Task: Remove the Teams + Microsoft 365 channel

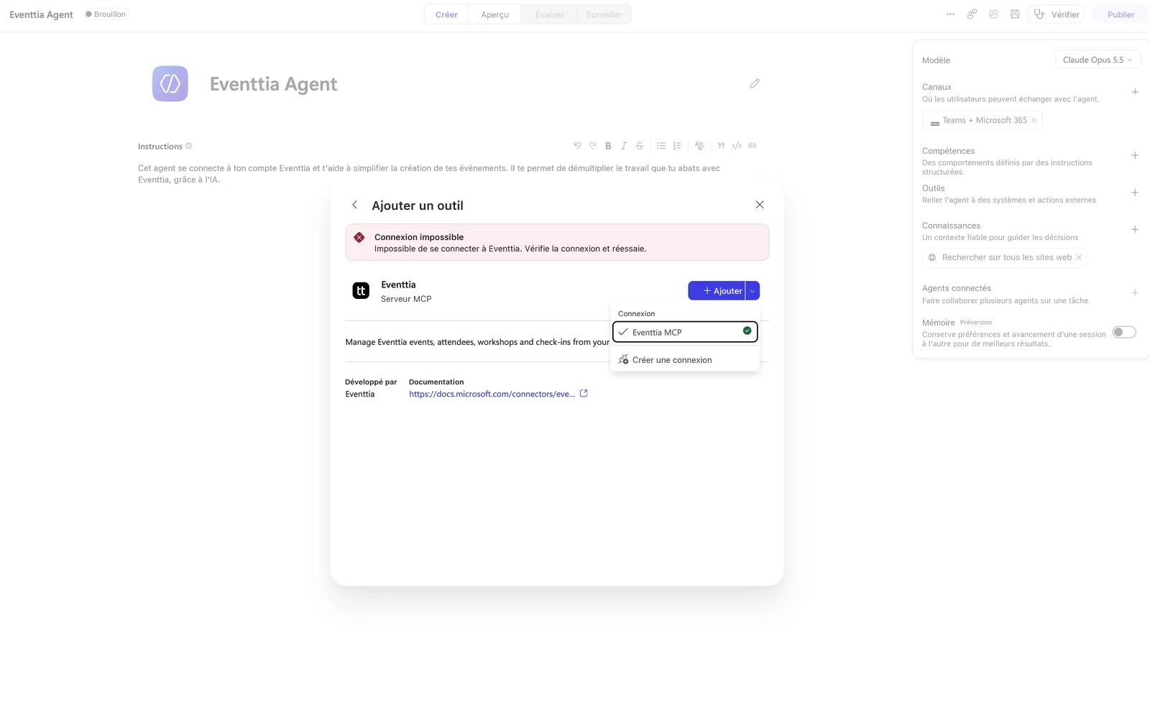Action: pyautogui.click(x=1034, y=120)
